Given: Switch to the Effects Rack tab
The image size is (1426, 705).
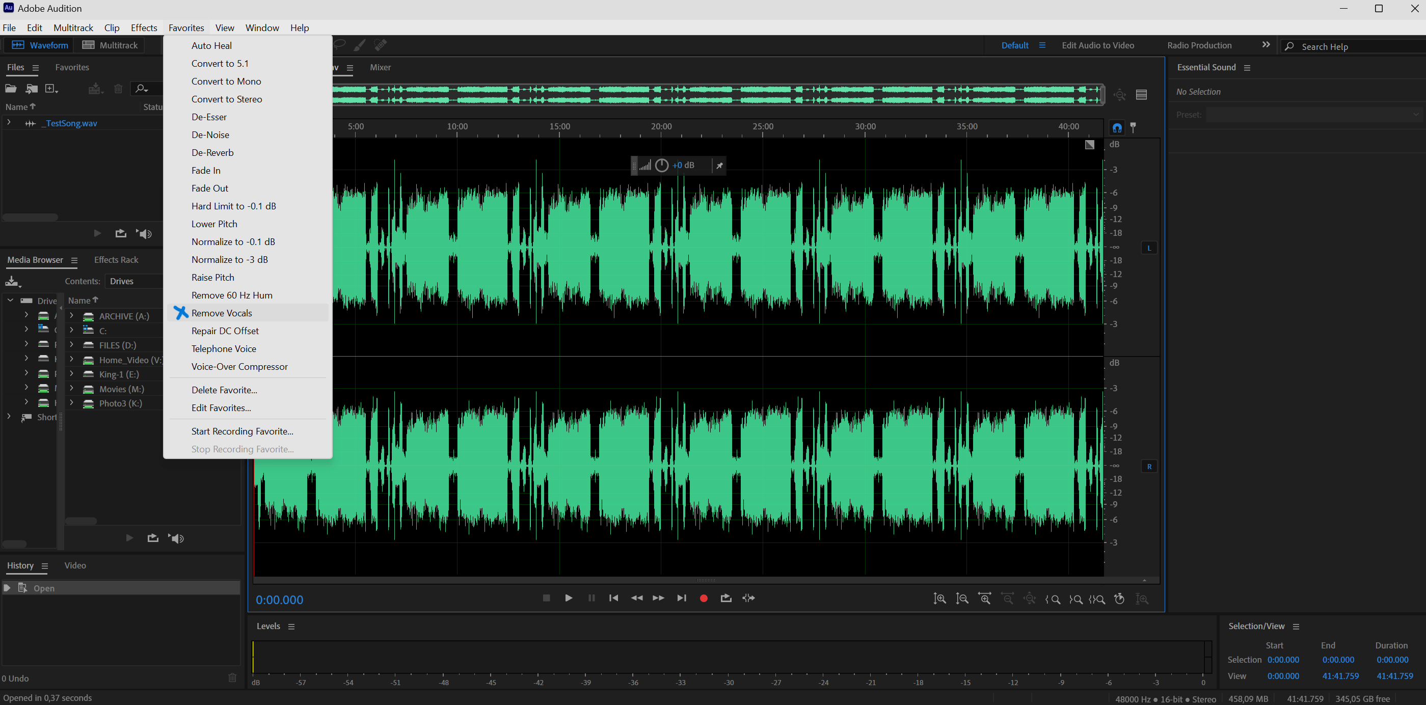Looking at the screenshot, I should pos(116,260).
